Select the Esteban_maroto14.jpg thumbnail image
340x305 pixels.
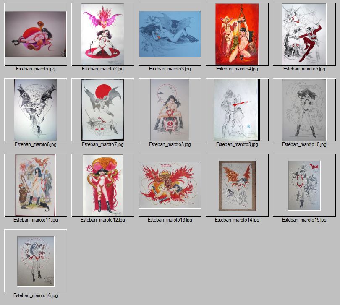point(238,185)
